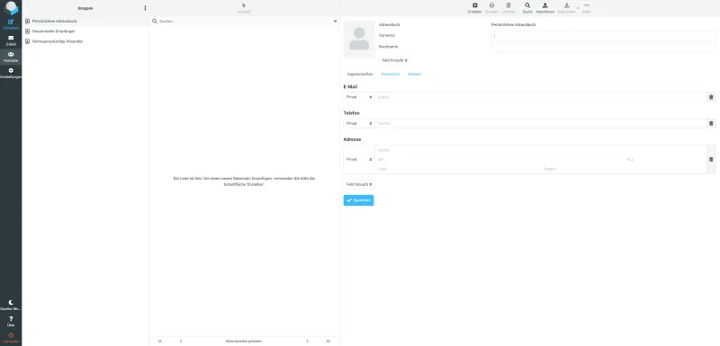Go to the E-Mail section
Image resolution: width=720 pixels, height=346 pixels.
click(x=11, y=40)
